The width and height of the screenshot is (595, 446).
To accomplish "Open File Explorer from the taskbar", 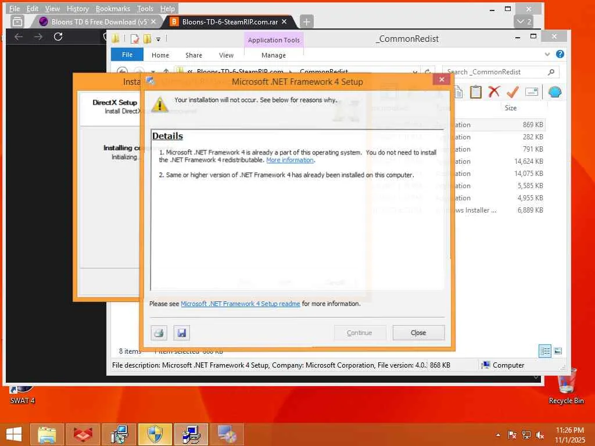I will (47, 434).
